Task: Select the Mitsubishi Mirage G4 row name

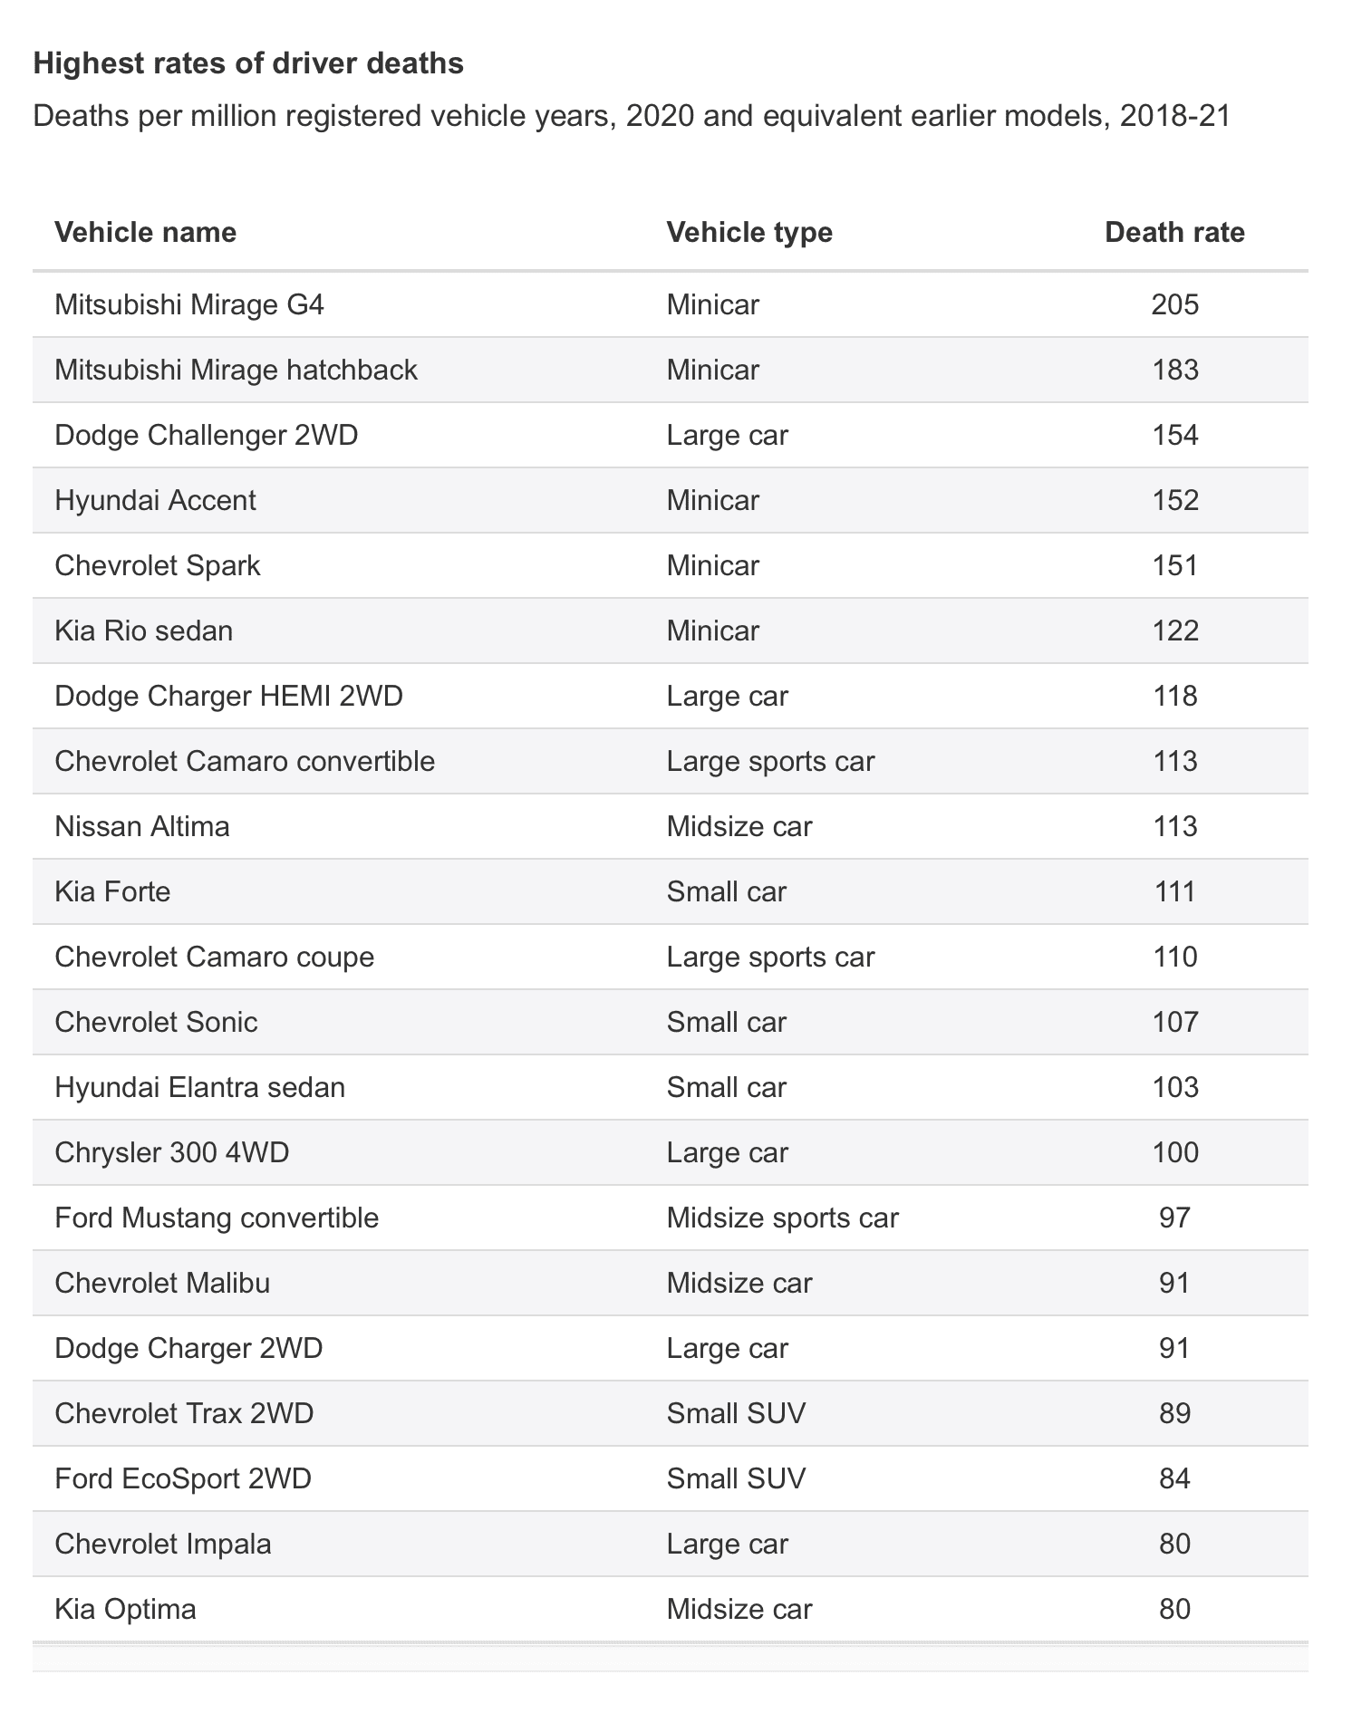Action: (188, 304)
